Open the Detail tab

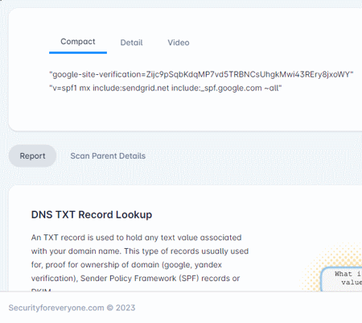131,43
